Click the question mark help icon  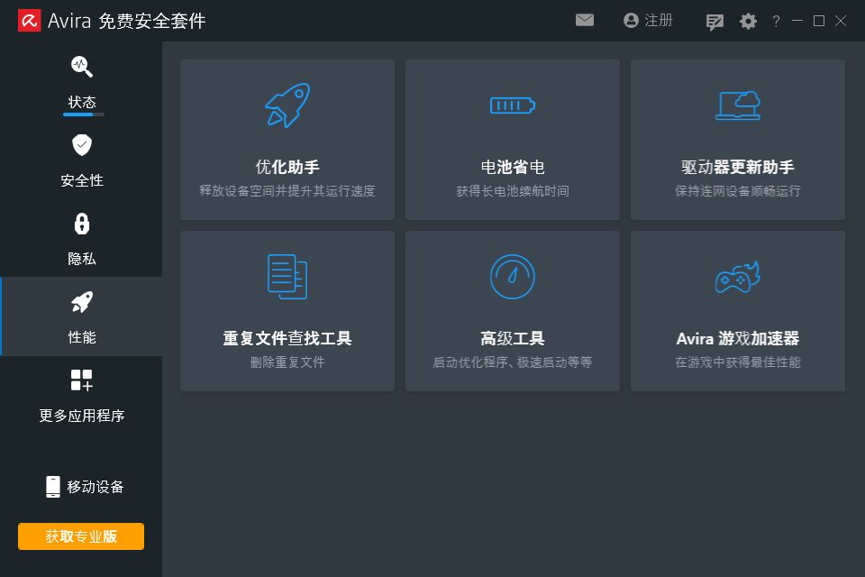pos(776,22)
